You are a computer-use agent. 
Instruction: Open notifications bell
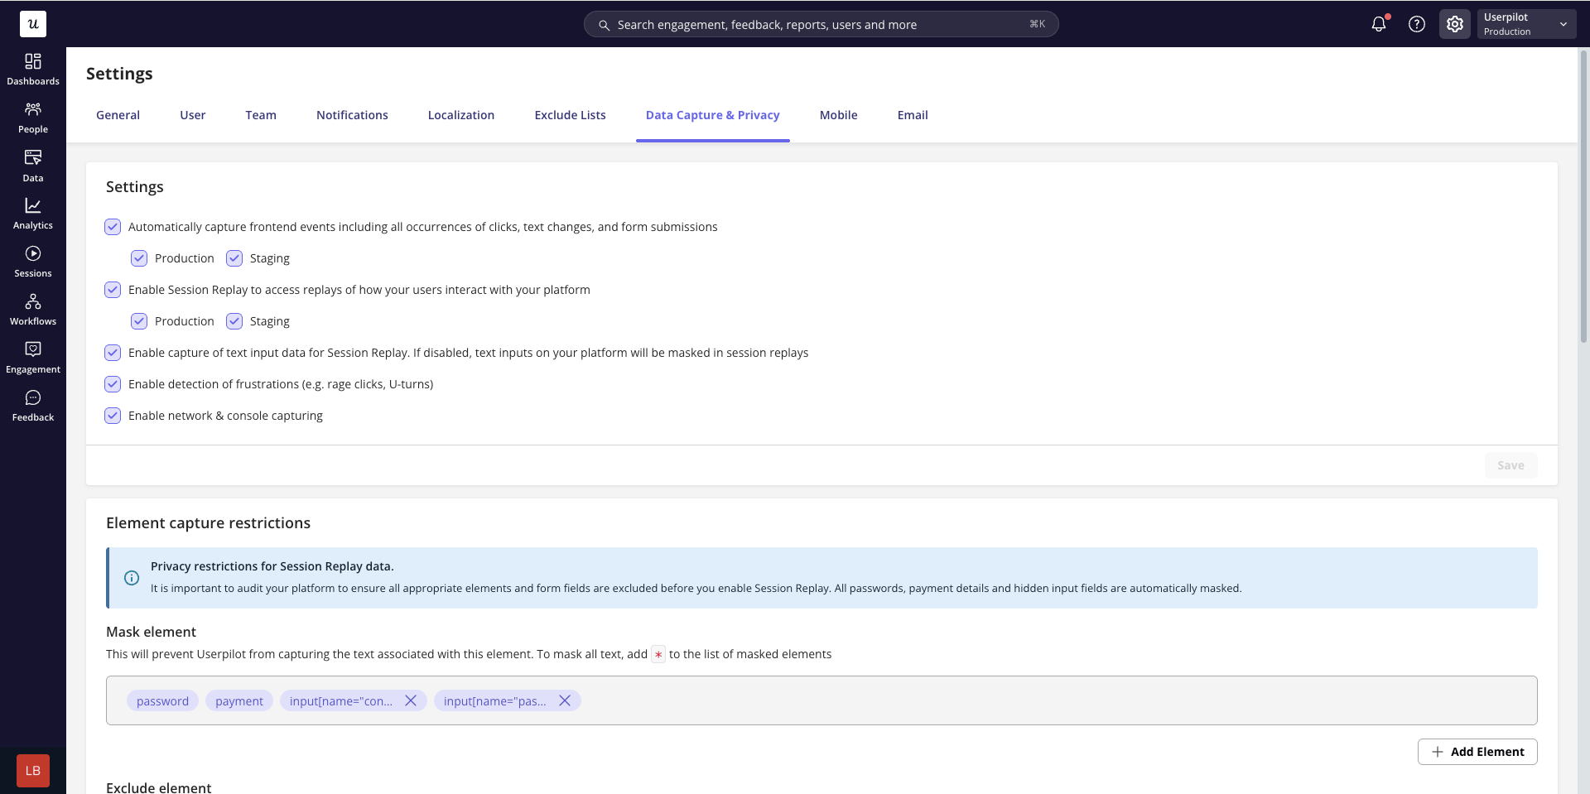pyautogui.click(x=1379, y=24)
